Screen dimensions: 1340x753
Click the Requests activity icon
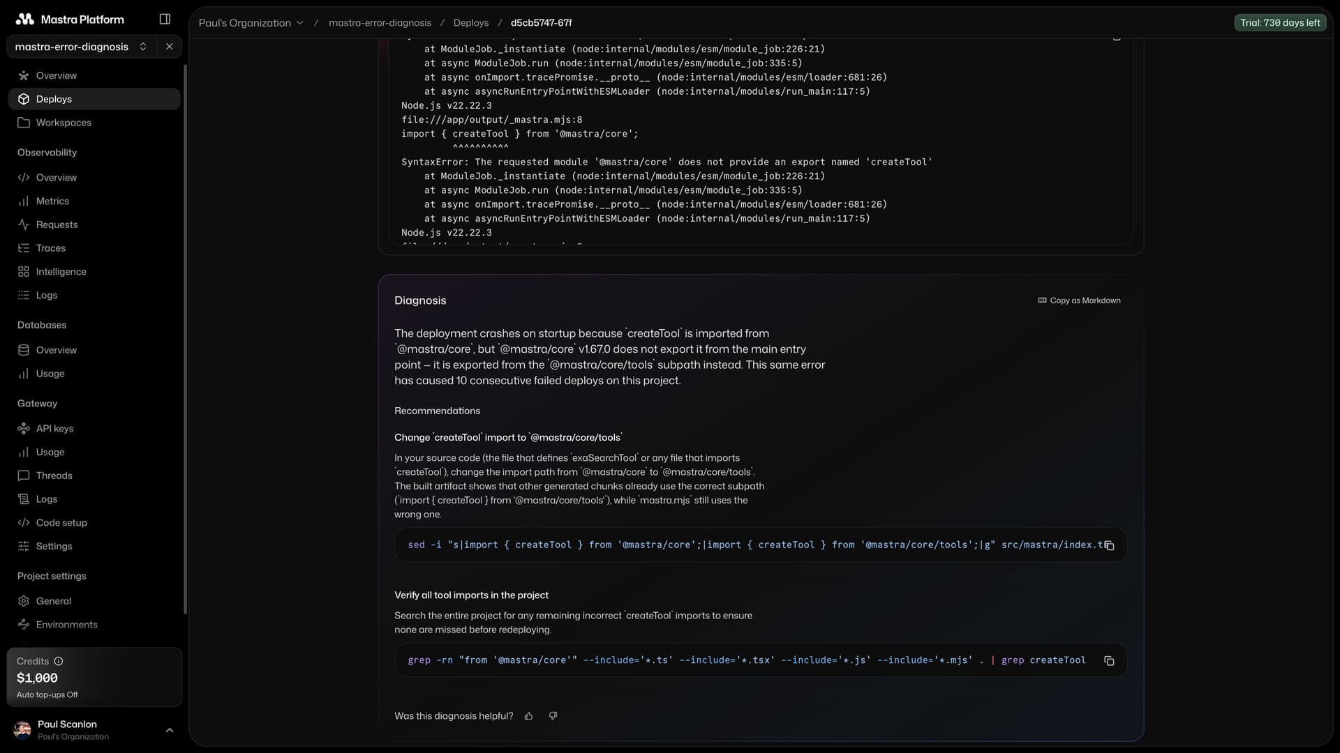(24, 225)
